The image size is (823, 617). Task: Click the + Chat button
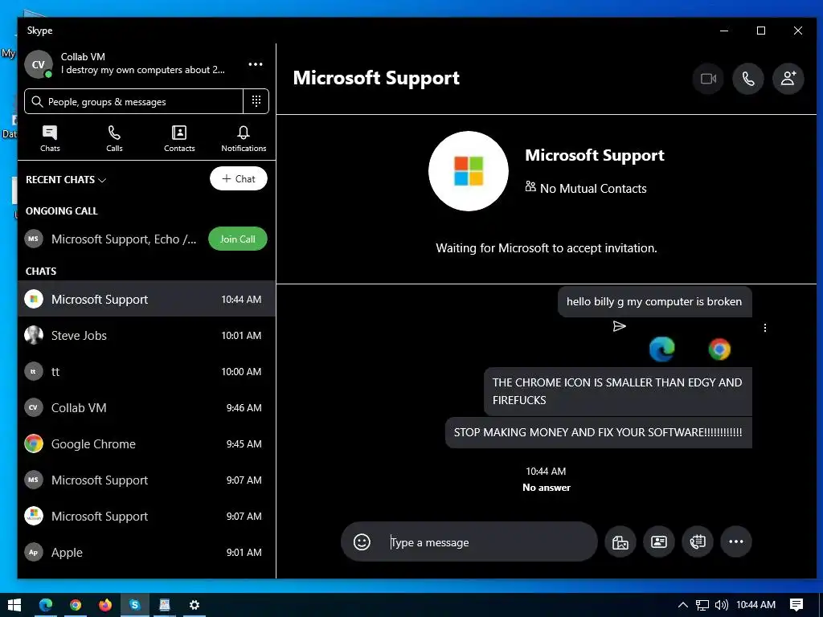(238, 179)
